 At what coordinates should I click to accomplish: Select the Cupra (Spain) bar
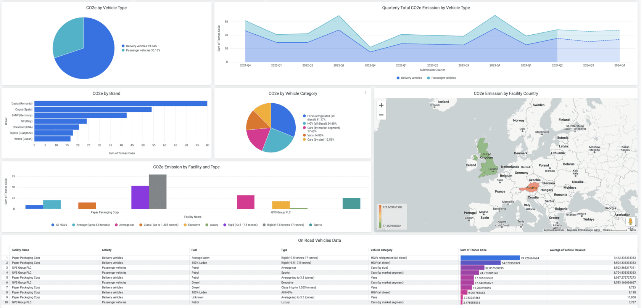(x=93, y=109)
